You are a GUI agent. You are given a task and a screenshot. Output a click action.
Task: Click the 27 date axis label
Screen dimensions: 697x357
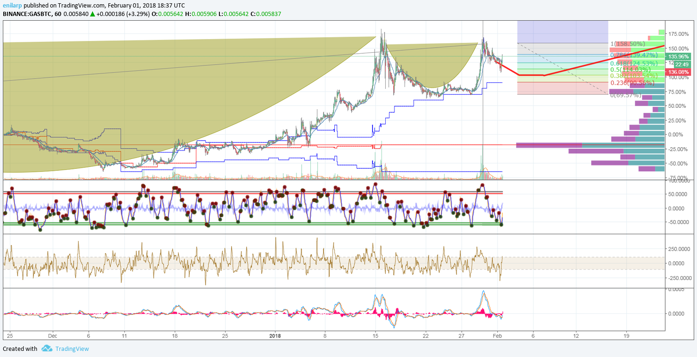click(462, 336)
